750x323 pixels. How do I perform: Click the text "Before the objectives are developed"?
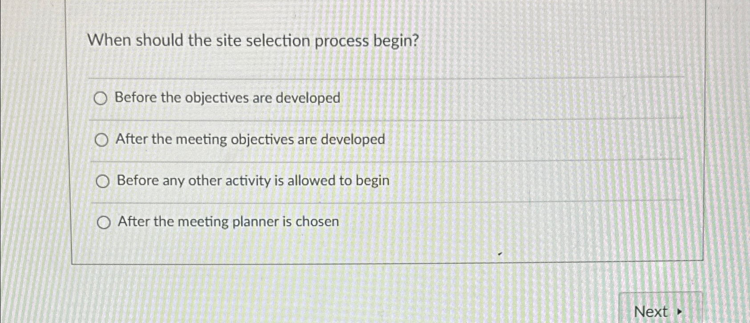(x=227, y=98)
